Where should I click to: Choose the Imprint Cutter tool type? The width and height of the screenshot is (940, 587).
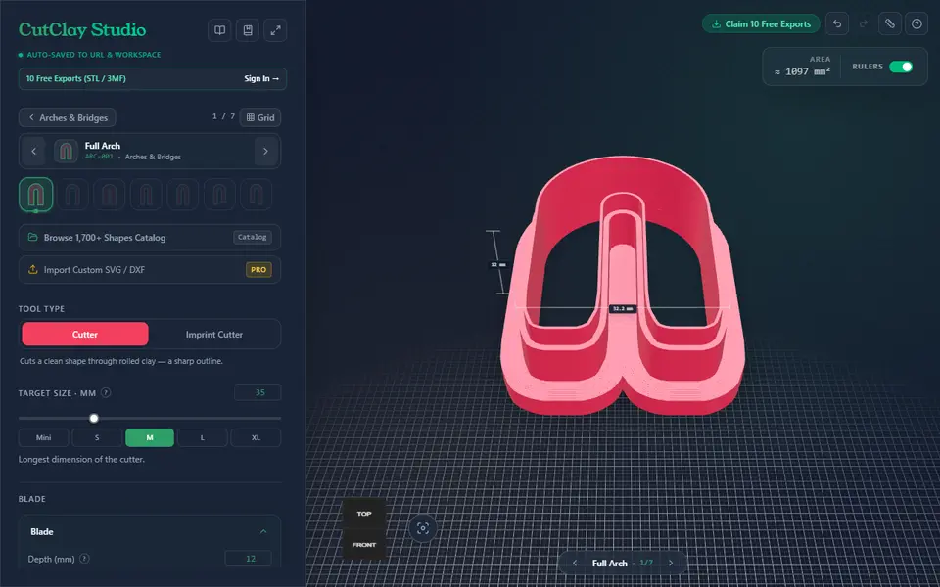[214, 335]
